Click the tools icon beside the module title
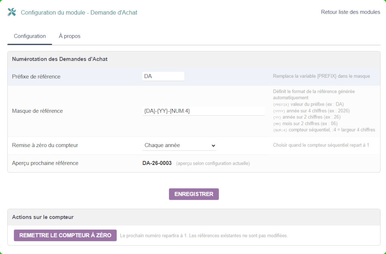386x254 pixels. [x=12, y=12]
